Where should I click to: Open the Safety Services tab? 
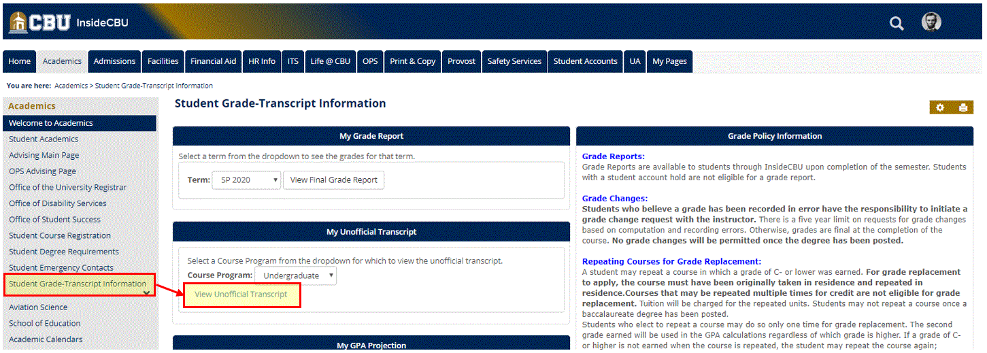pyautogui.click(x=514, y=61)
